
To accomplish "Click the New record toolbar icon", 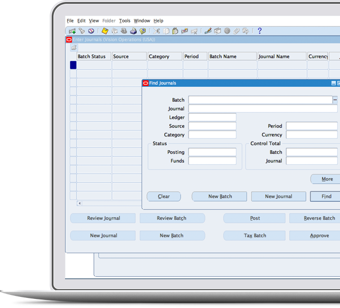I will (72, 31).
